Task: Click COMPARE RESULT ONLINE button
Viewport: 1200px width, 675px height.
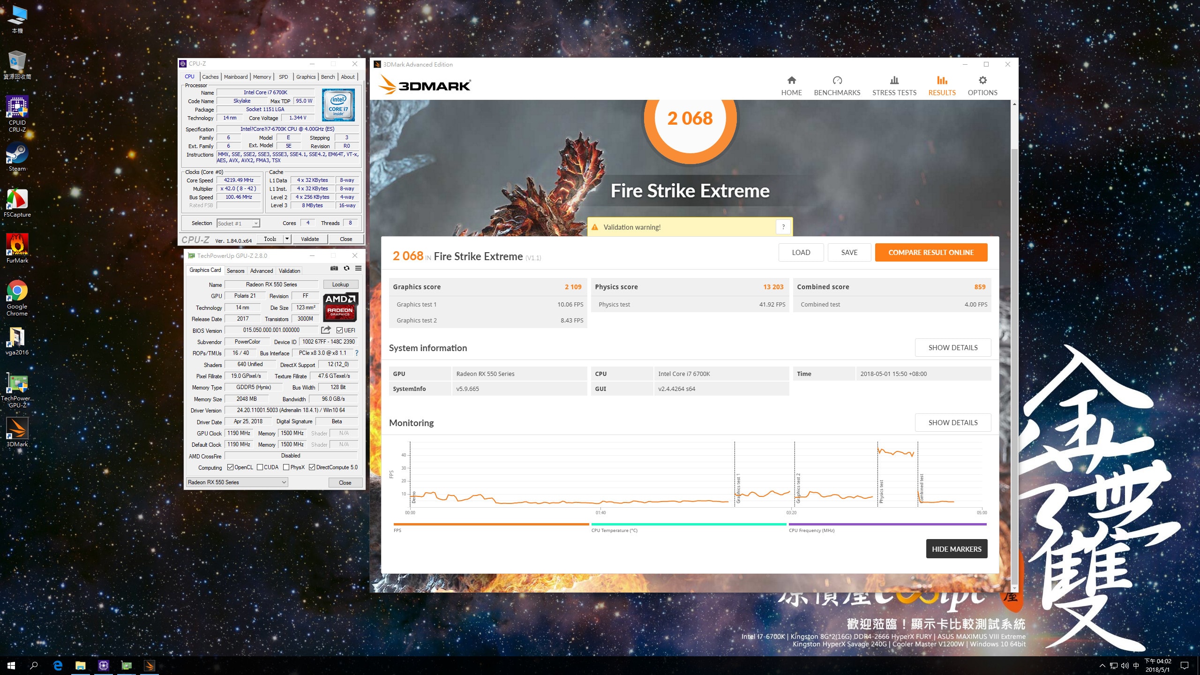Action: click(x=931, y=253)
